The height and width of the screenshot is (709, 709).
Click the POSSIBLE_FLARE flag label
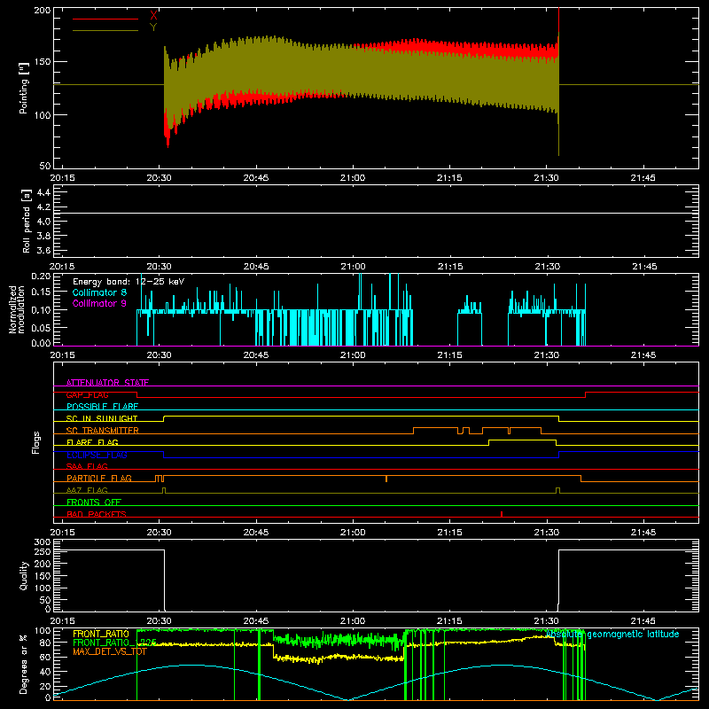[x=102, y=407]
